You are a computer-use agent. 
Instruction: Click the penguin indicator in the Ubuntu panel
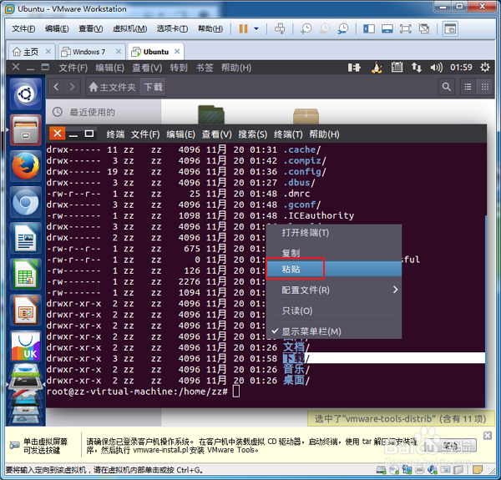pos(377,68)
